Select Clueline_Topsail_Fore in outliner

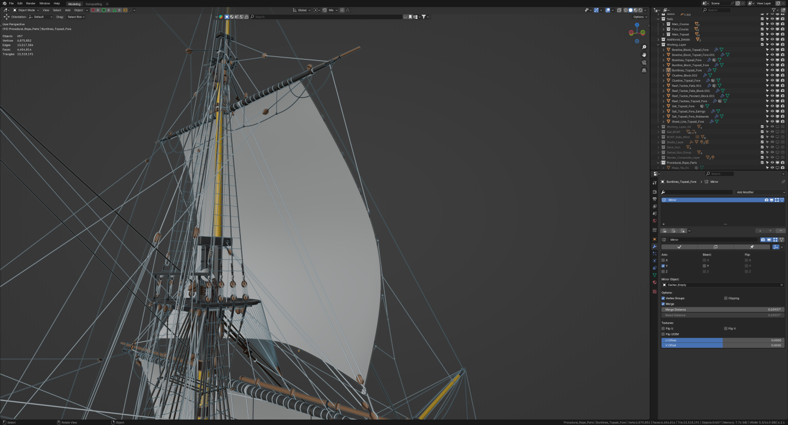click(686, 80)
